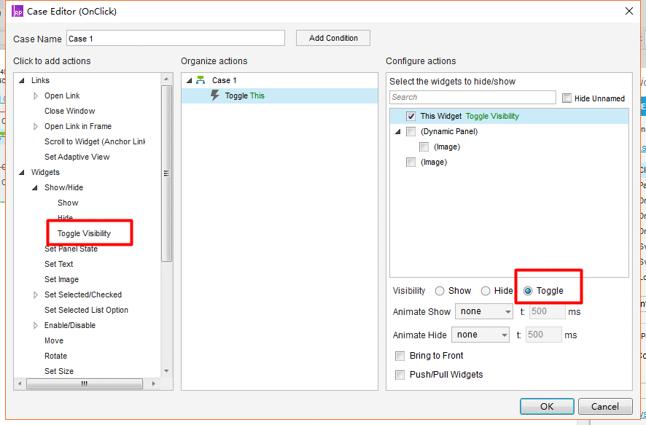
Task: Focus the widget Search box
Action: pyautogui.click(x=472, y=97)
